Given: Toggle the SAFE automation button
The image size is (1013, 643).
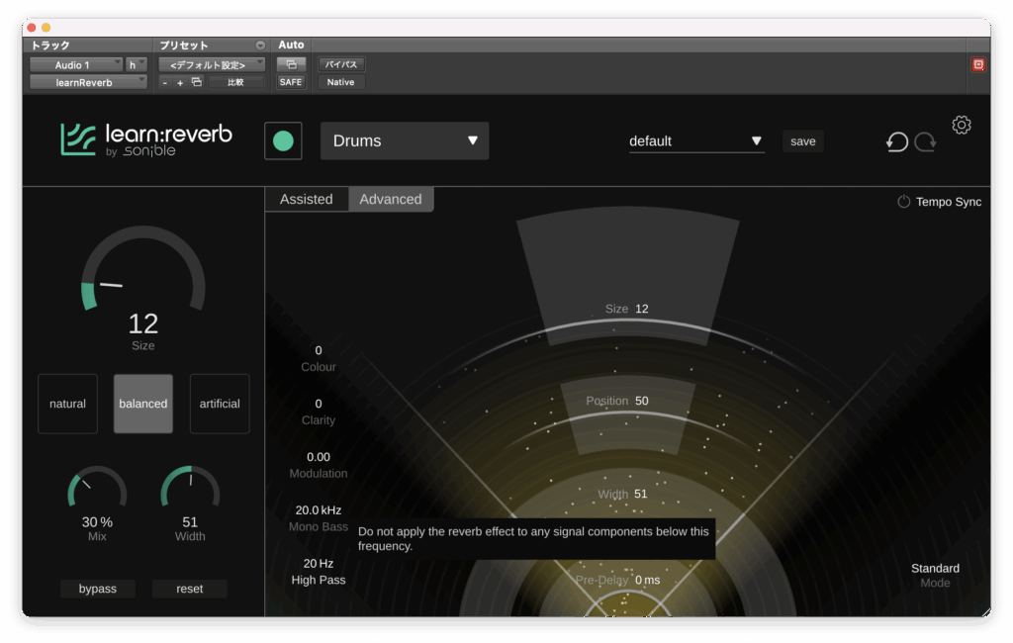Looking at the screenshot, I should pos(291,82).
